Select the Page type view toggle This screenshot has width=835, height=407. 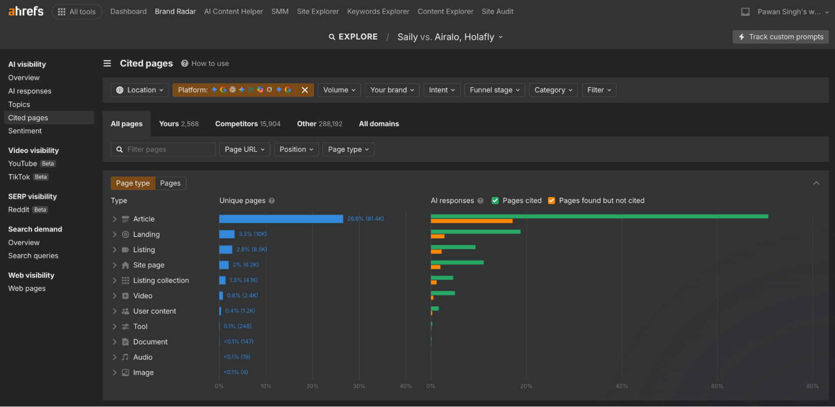133,183
